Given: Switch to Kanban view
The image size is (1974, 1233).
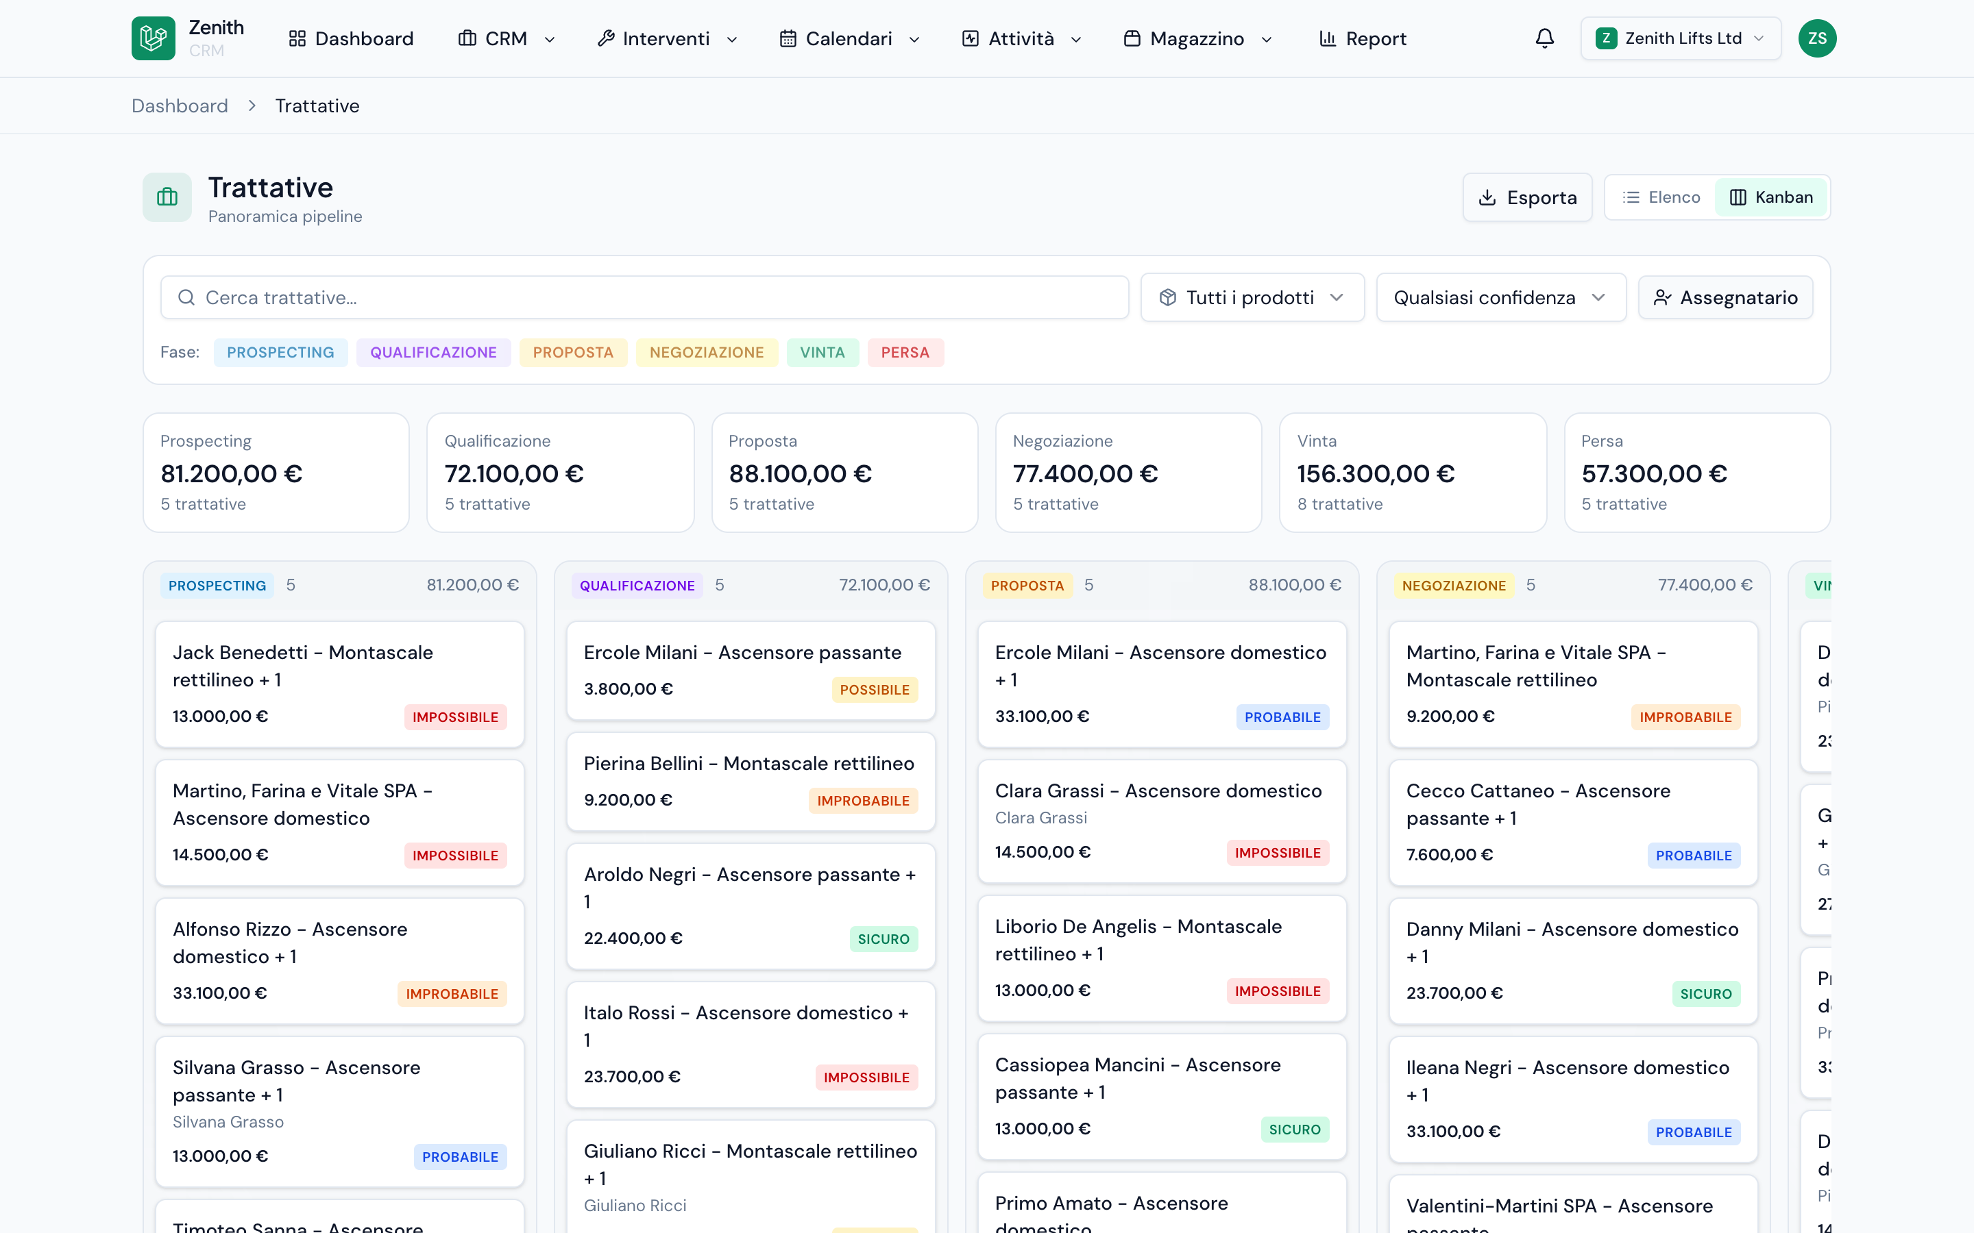Looking at the screenshot, I should tap(1771, 197).
